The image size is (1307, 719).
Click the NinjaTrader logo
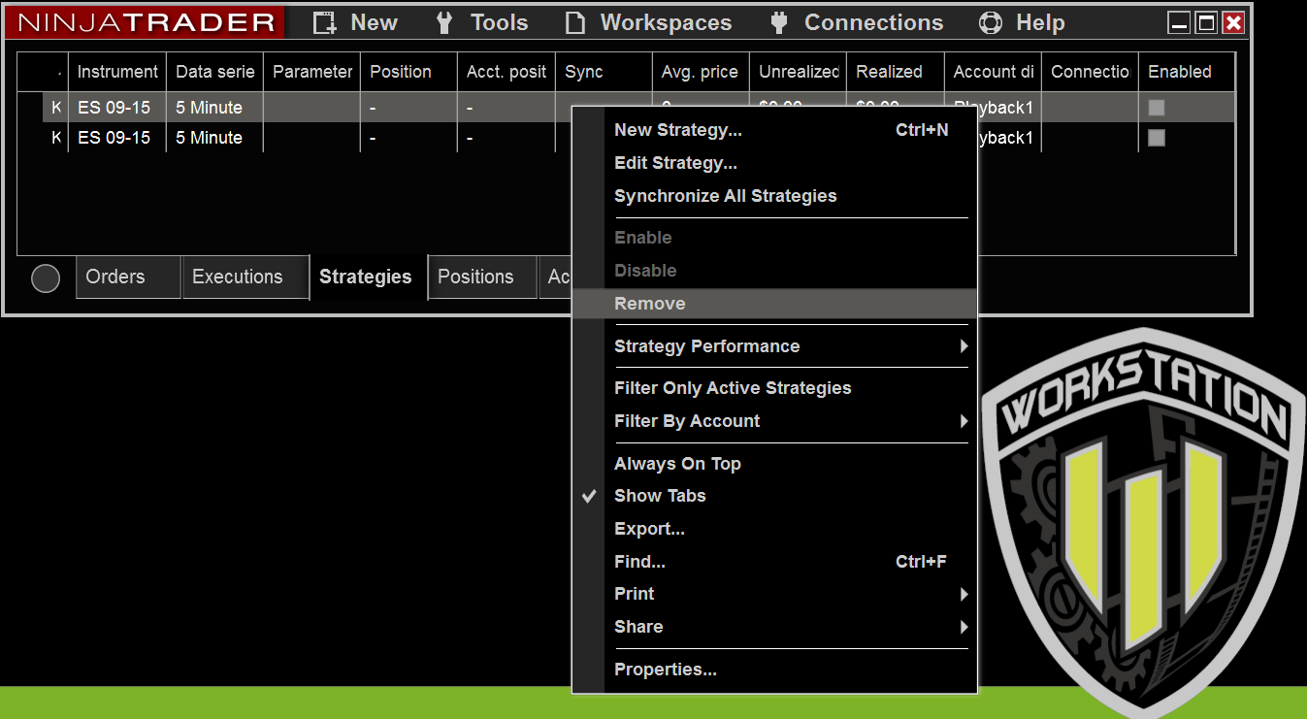click(x=146, y=22)
